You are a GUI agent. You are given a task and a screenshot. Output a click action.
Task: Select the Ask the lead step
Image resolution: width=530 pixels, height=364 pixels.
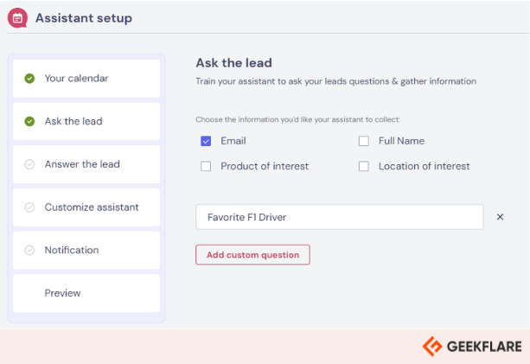(x=86, y=121)
